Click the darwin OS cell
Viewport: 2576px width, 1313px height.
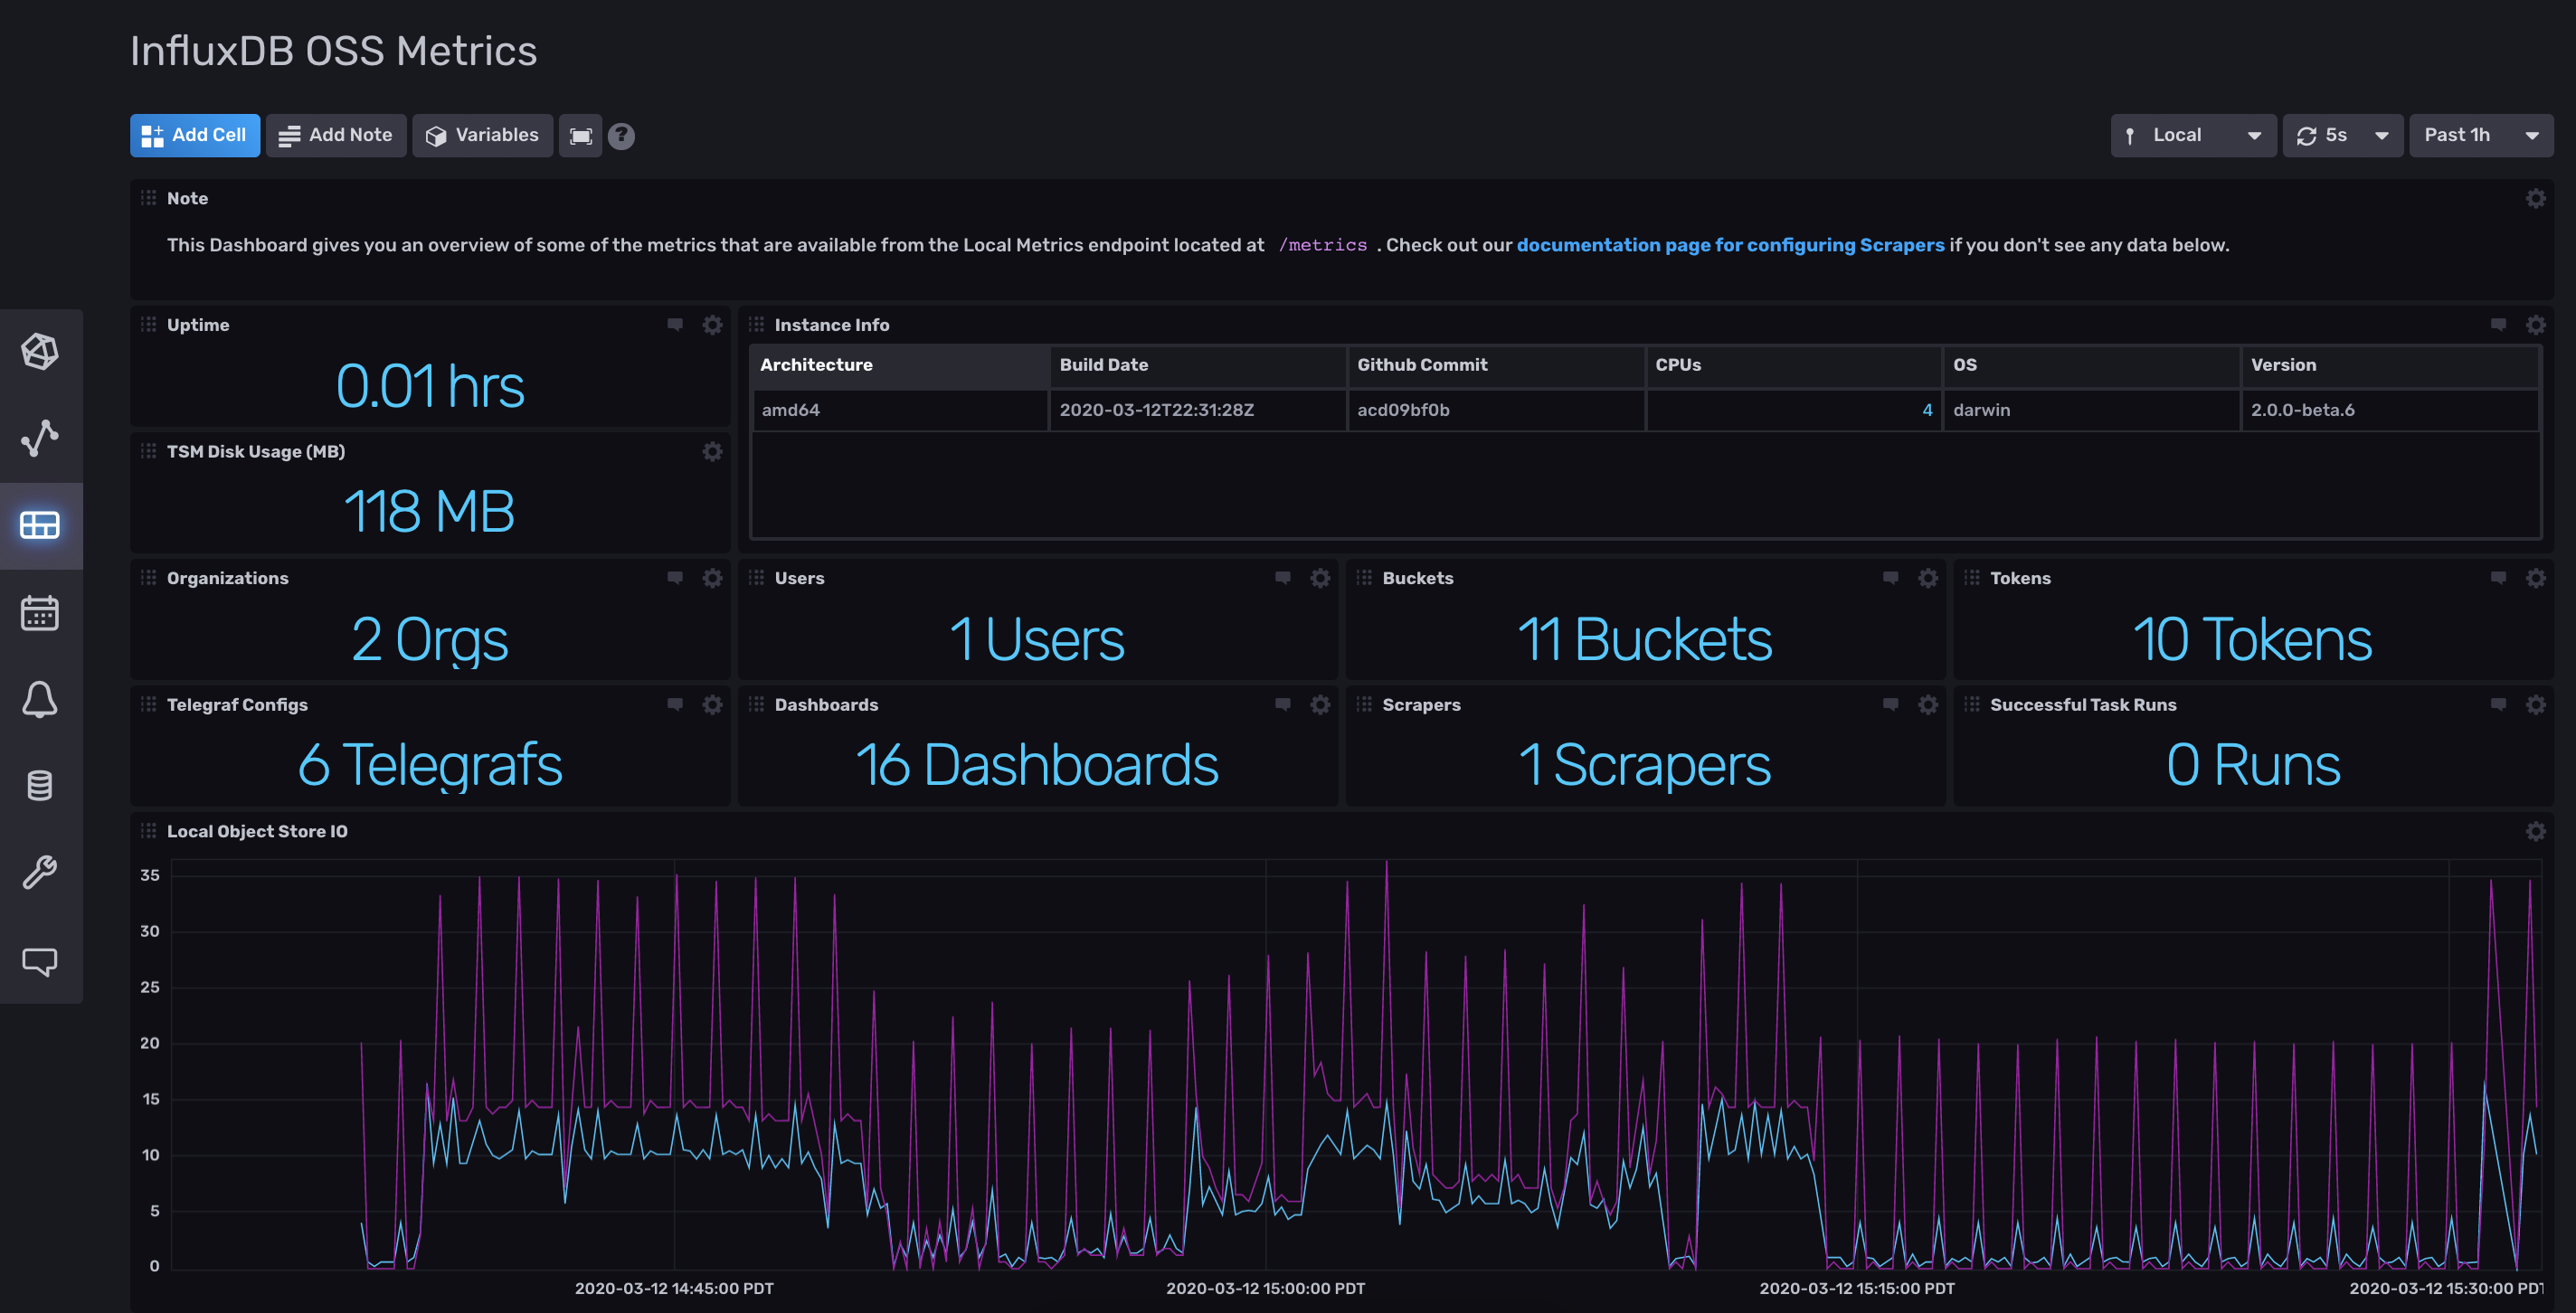(x=2091, y=410)
